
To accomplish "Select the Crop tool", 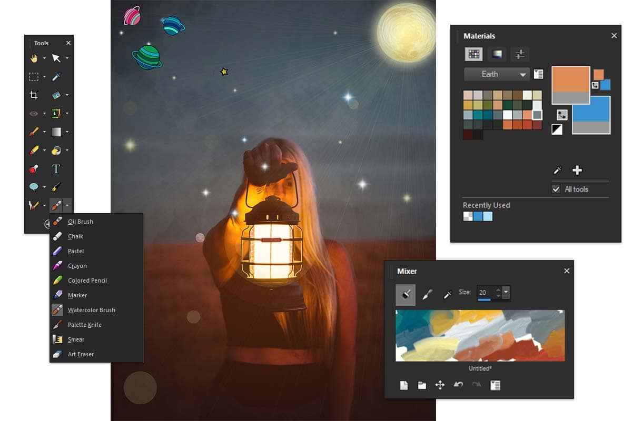I will pos(34,95).
